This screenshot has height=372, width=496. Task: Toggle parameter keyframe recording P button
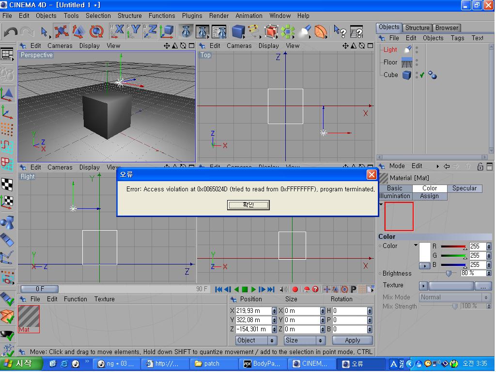pyautogui.click(x=353, y=289)
